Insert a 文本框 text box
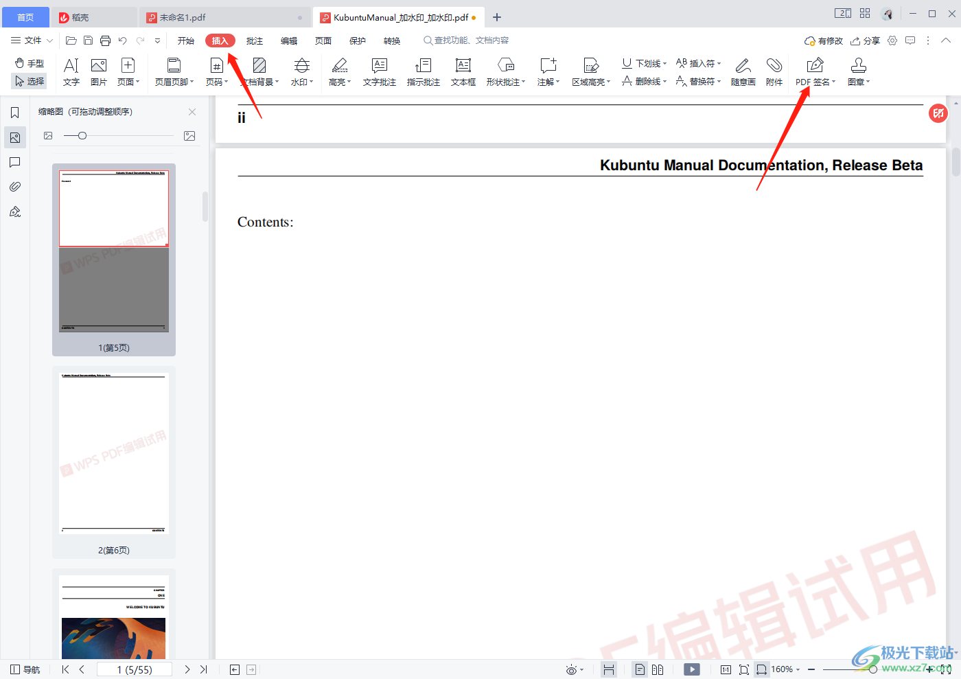This screenshot has height=679, width=961. (x=463, y=72)
